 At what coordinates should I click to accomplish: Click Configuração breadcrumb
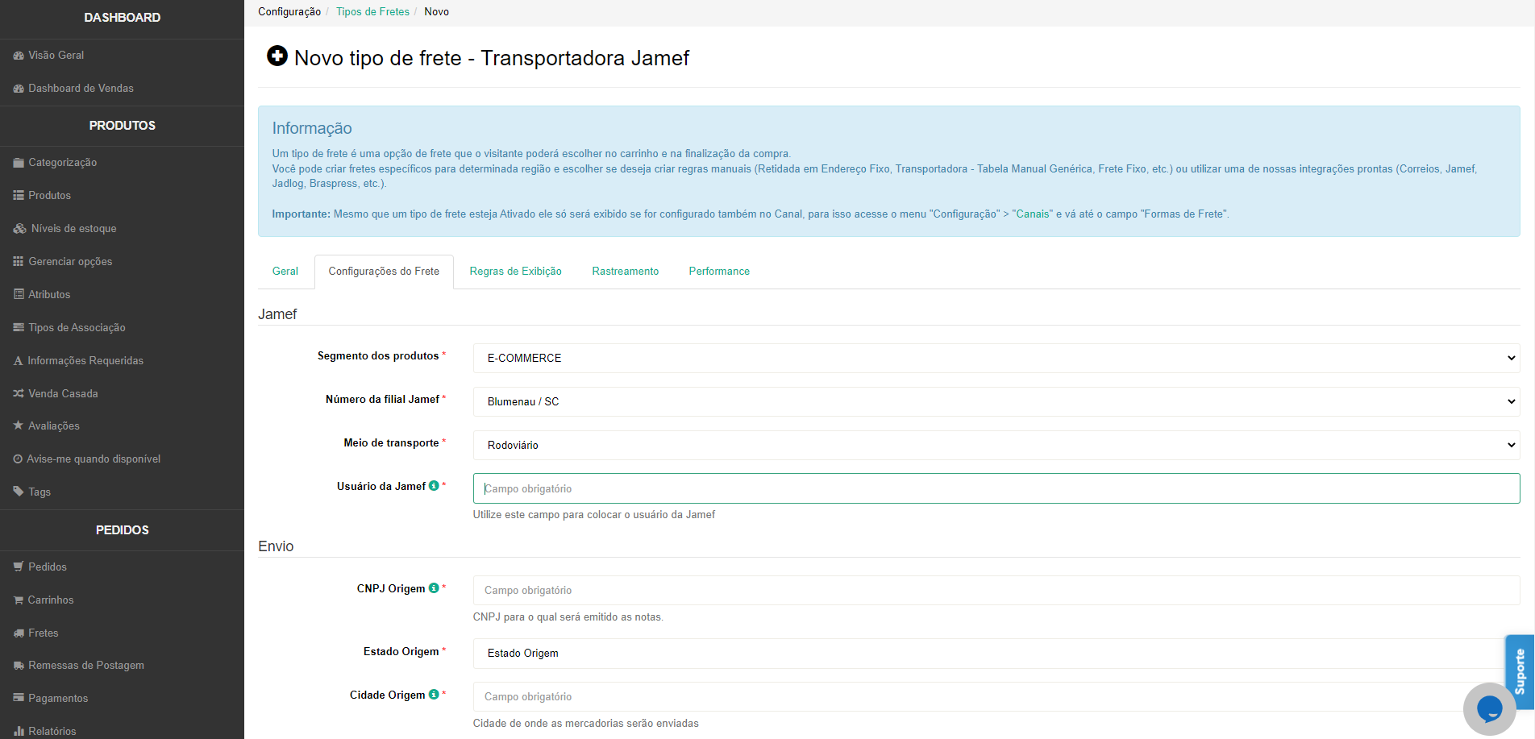[x=289, y=12]
